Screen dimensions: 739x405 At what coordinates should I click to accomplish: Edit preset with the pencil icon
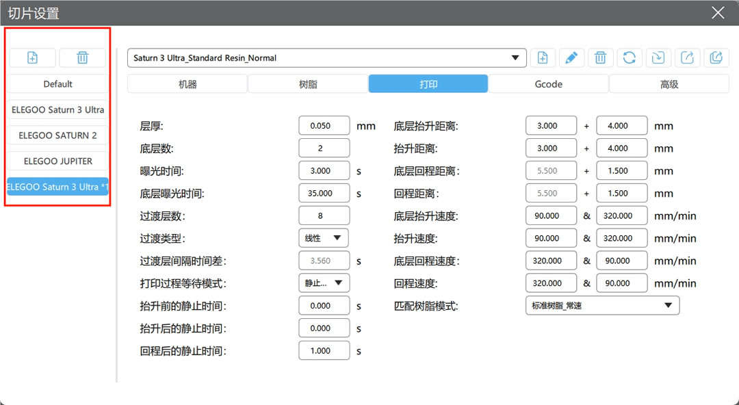[571, 57]
